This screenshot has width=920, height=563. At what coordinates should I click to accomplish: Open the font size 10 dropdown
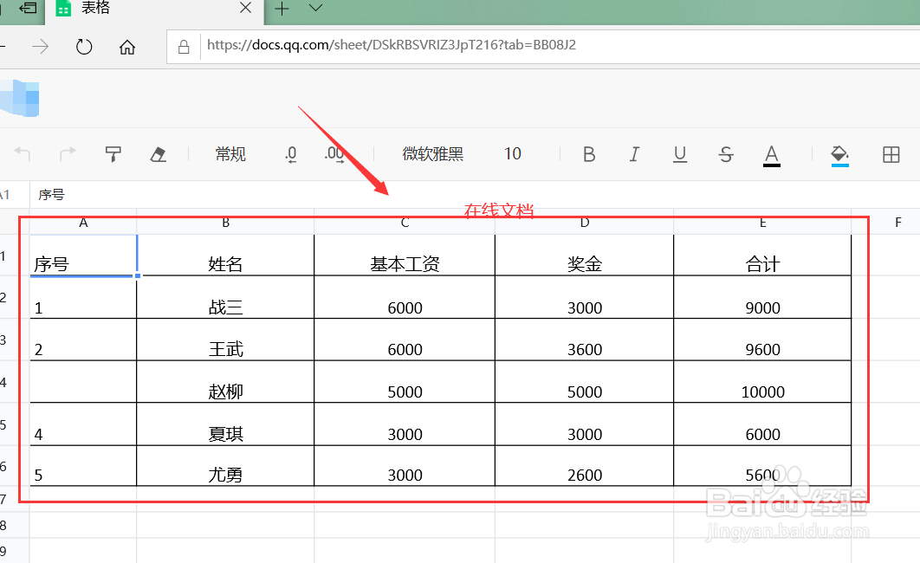click(x=512, y=153)
